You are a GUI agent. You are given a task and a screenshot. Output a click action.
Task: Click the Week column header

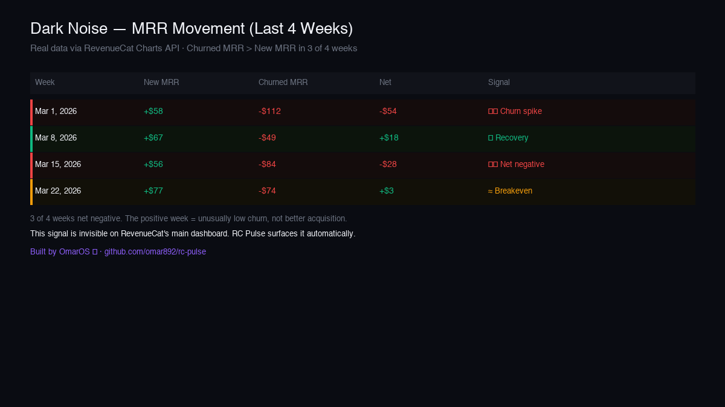coord(45,83)
